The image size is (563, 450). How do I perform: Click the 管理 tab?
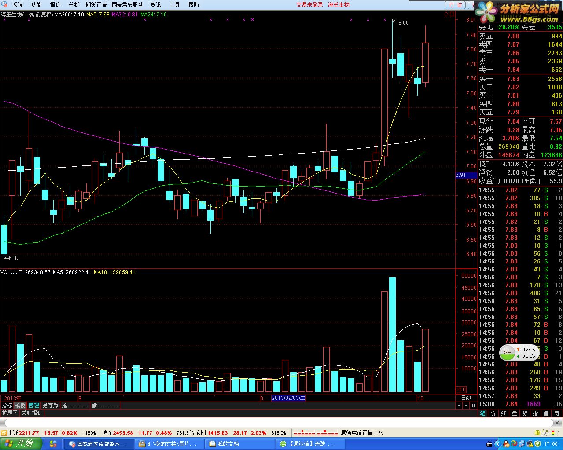pos(33,406)
